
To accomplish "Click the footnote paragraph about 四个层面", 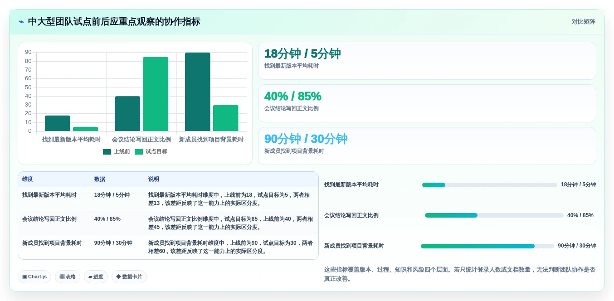I will coord(460,274).
